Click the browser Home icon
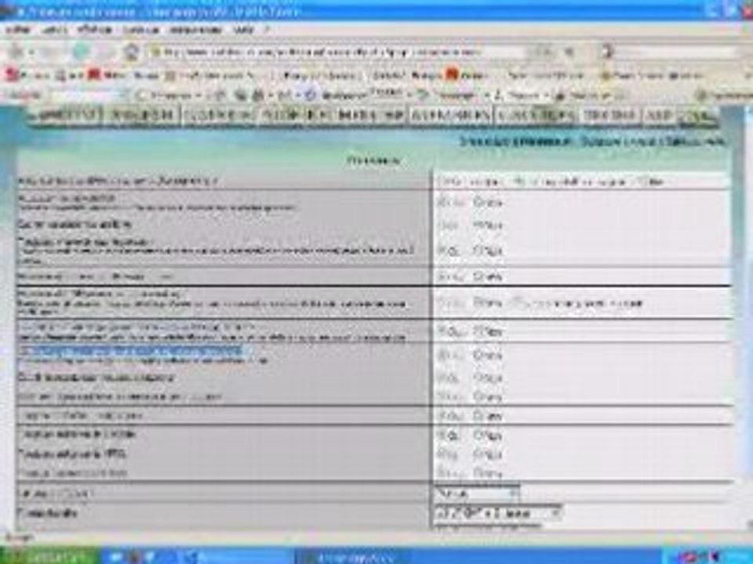 click(131, 52)
